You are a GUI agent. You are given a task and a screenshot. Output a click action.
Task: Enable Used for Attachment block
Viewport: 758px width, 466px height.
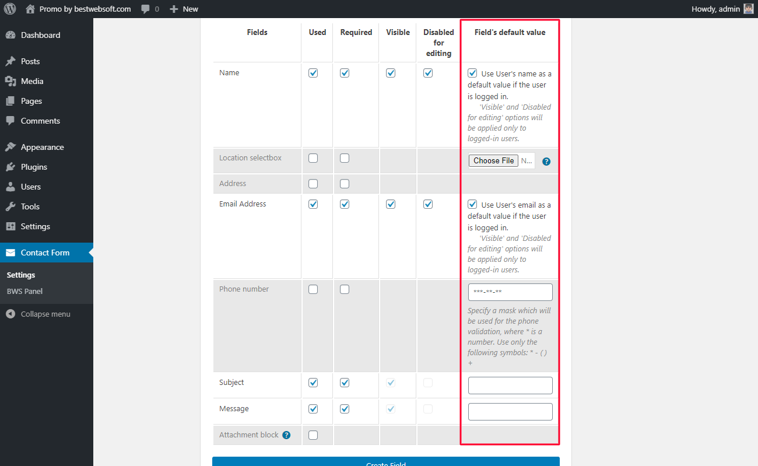(313, 435)
